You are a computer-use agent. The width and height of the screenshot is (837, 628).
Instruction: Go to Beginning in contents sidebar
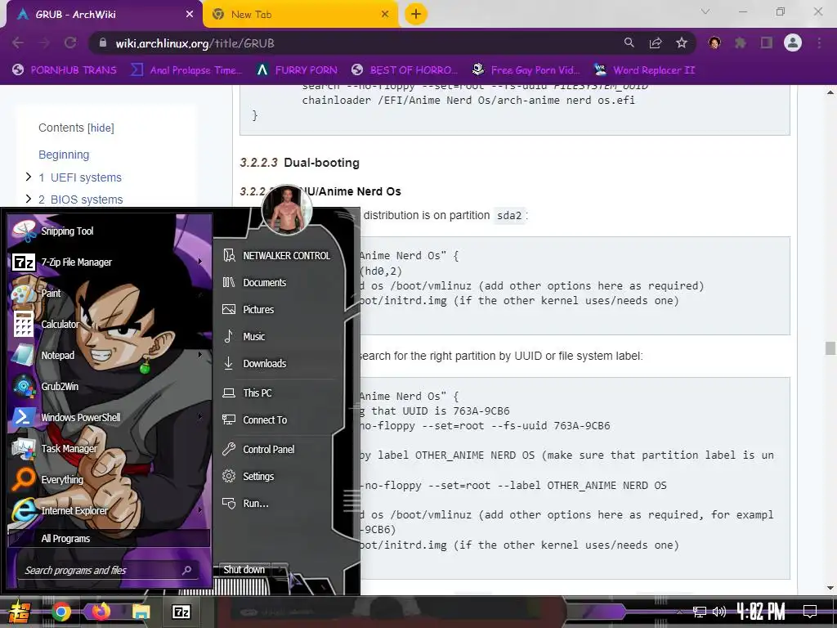tap(64, 155)
